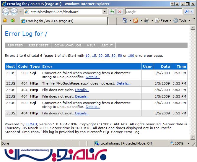The width and height of the screenshot is (197, 162).
Task: Click the magnifier Search icon
Action: (187, 12)
